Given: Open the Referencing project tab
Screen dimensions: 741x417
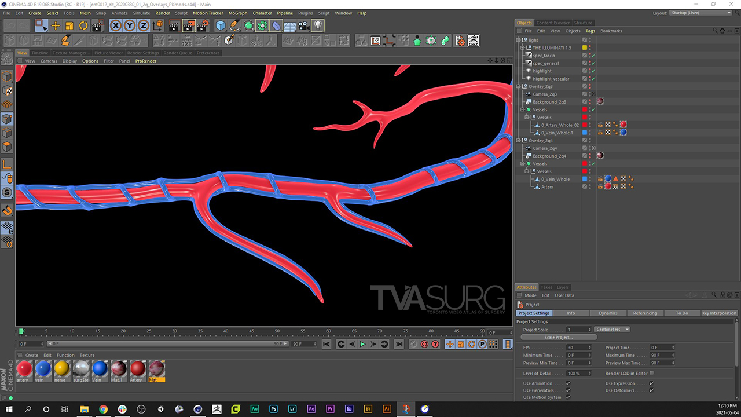Looking at the screenshot, I should click(645, 313).
